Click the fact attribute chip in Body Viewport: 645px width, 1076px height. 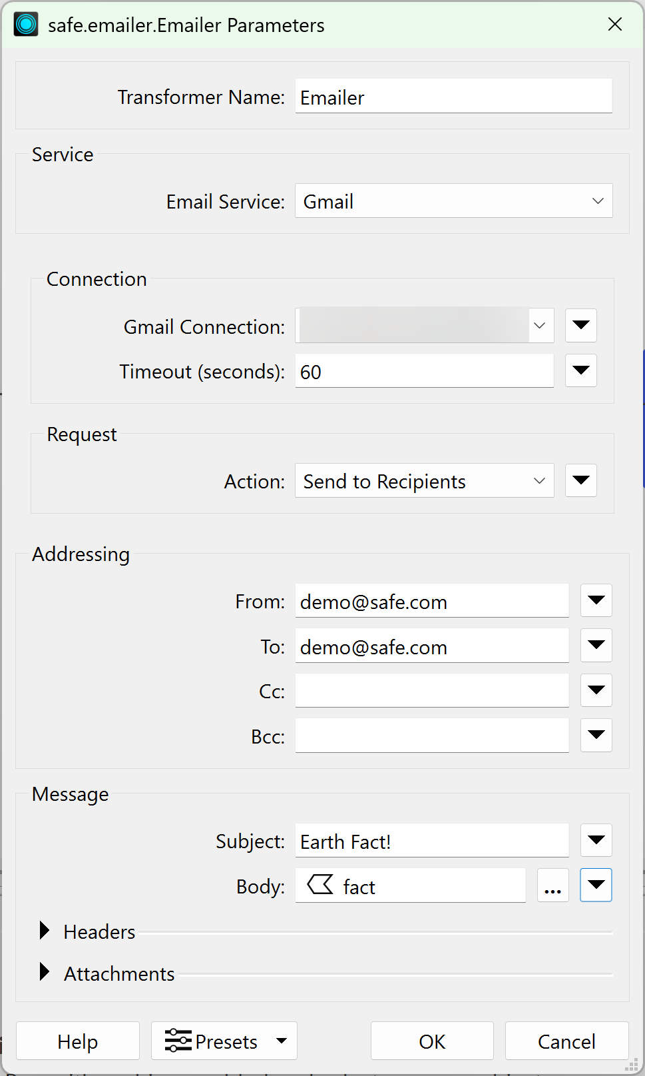(x=358, y=886)
